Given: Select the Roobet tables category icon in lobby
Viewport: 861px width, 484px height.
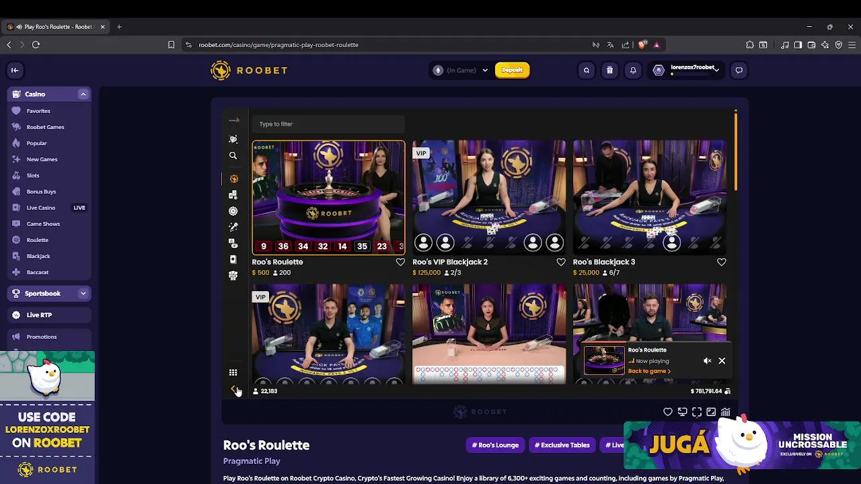Looking at the screenshot, I should [233, 179].
